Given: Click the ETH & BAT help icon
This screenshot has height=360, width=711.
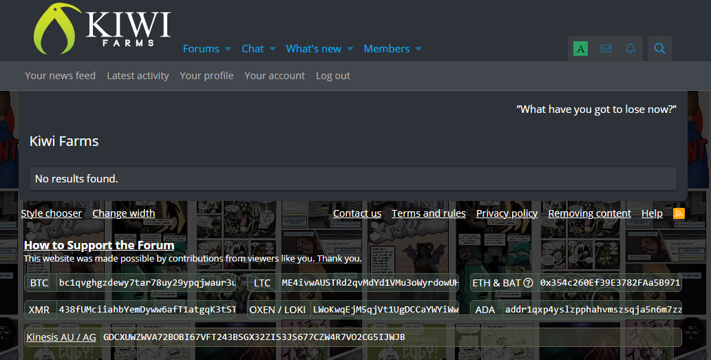Looking at the screenshot, I should (x=528, y=283).
